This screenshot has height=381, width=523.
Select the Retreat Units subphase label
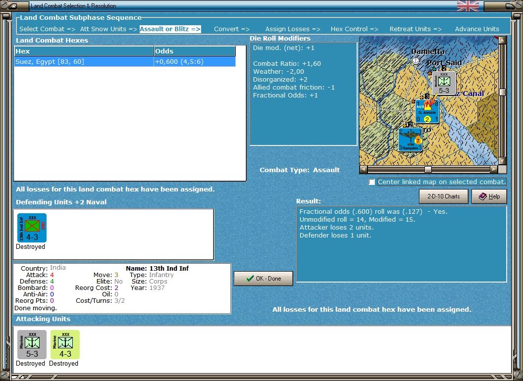coord(415,29)
